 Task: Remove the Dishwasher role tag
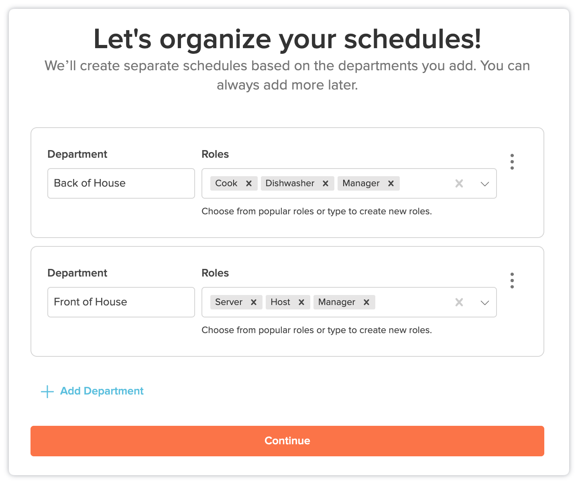[x=326, y=183]
